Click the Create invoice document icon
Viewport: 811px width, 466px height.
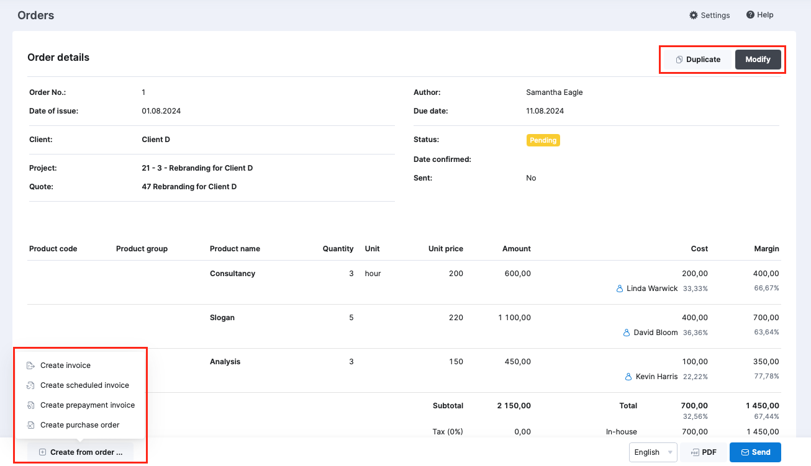coord(30,365)
